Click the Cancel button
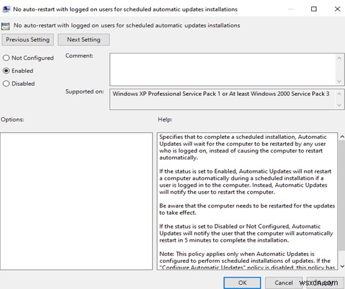345x289 pixels. point(284,283)
